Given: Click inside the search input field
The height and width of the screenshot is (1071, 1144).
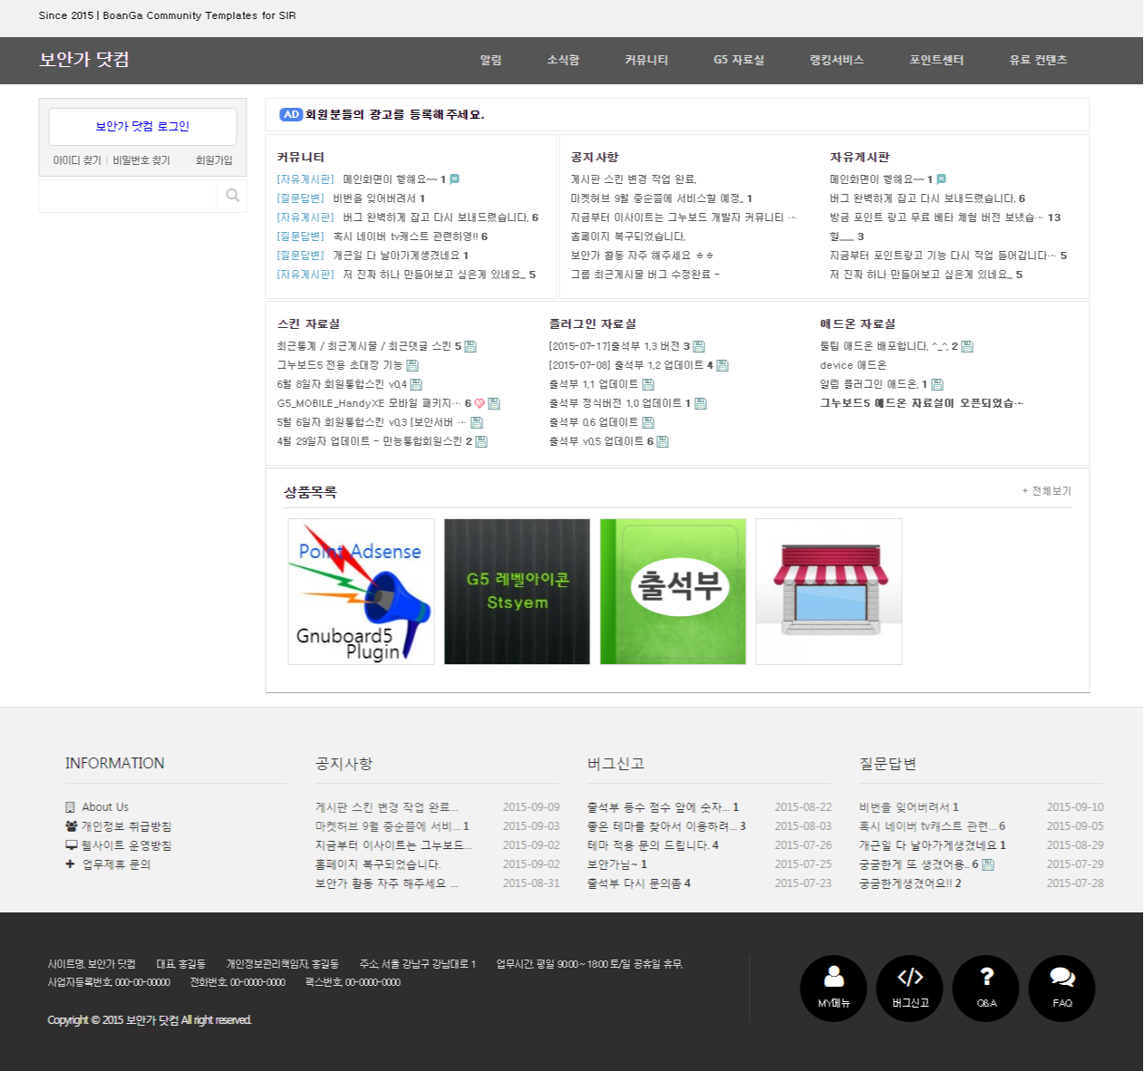Looking at the screenshot, I should (x=128, y=196).
